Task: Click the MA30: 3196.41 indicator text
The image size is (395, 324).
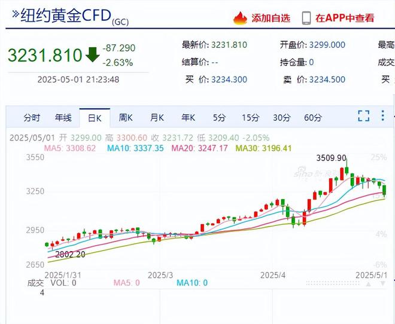Action: (x=263, y=148)
